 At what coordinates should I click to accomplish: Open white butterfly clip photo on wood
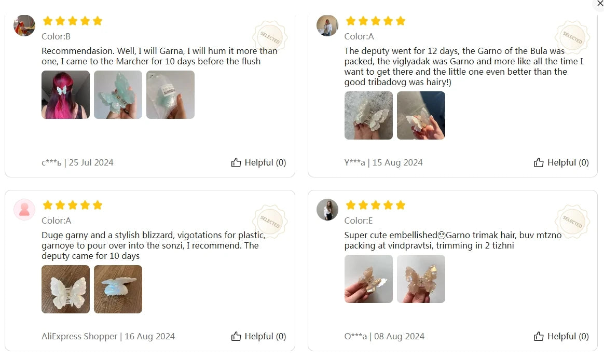point(65,289)
